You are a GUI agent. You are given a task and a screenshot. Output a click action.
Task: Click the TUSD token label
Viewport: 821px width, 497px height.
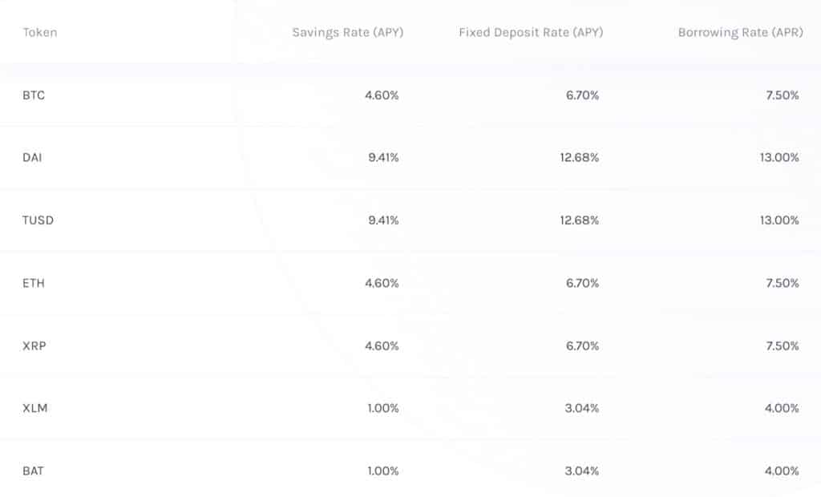coord(38,220)
